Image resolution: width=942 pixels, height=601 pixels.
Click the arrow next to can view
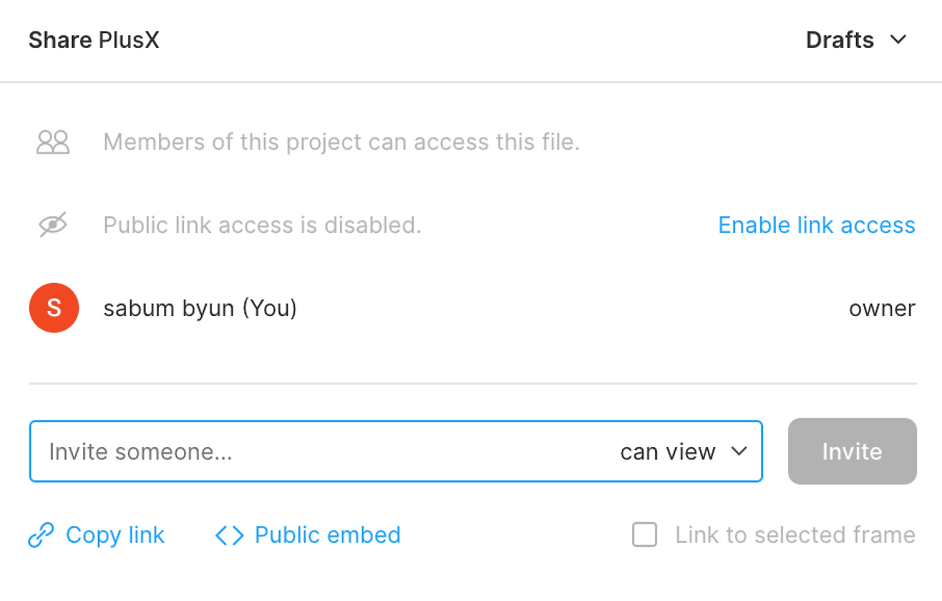(x=739, y=451)
